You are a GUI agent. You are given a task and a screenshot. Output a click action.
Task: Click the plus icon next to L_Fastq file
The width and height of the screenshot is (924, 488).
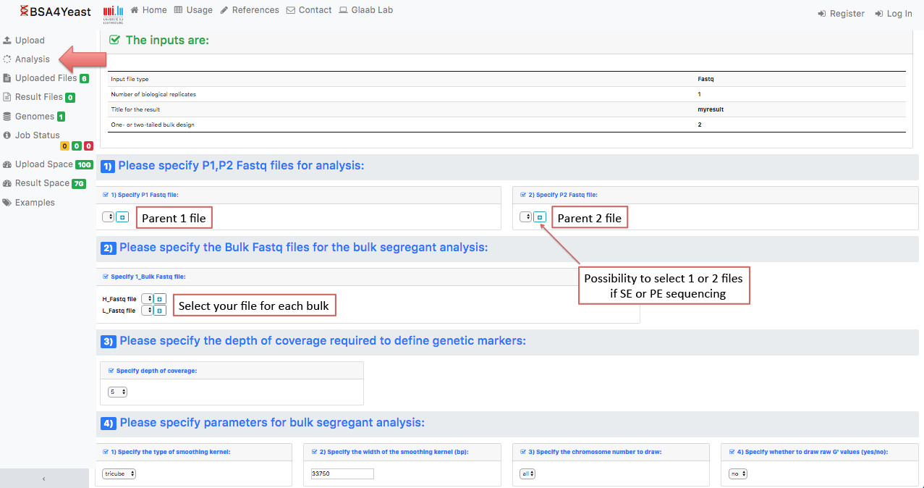(x=160, y=310)
